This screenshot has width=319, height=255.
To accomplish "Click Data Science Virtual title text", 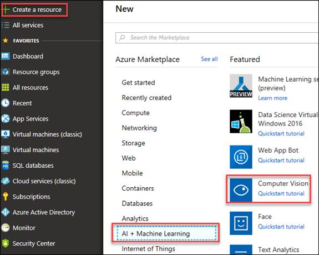I will point(288,119).
